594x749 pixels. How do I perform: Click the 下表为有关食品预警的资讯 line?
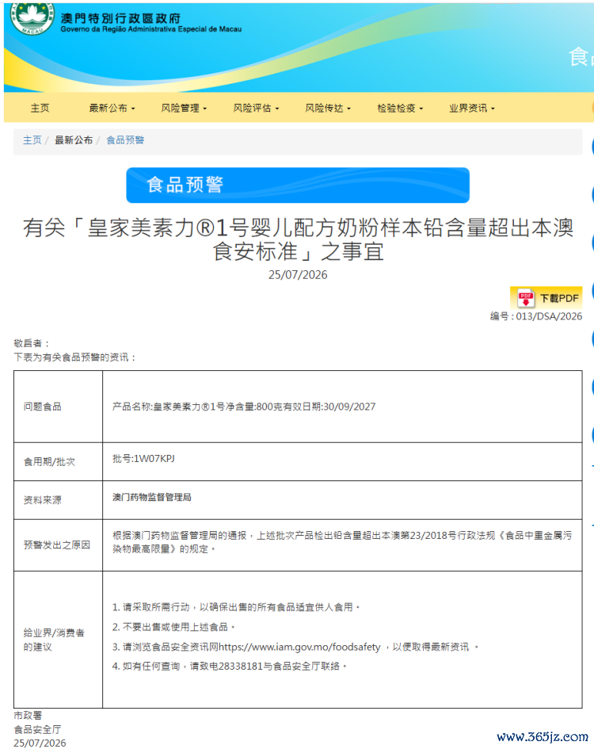tap(75, 357)
